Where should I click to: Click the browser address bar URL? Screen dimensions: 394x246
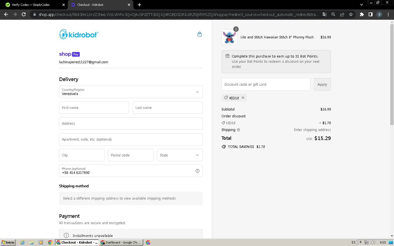[x=178, y=14]
